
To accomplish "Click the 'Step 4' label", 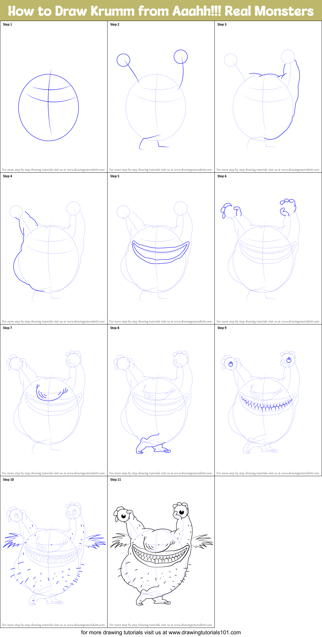I will 7,176.
